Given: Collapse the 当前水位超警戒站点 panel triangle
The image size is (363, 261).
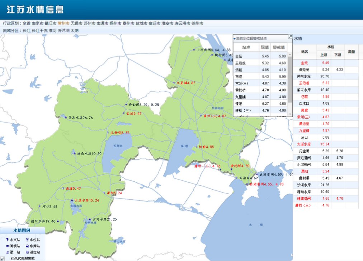Looking at the screenshot, I should point(235,38).
